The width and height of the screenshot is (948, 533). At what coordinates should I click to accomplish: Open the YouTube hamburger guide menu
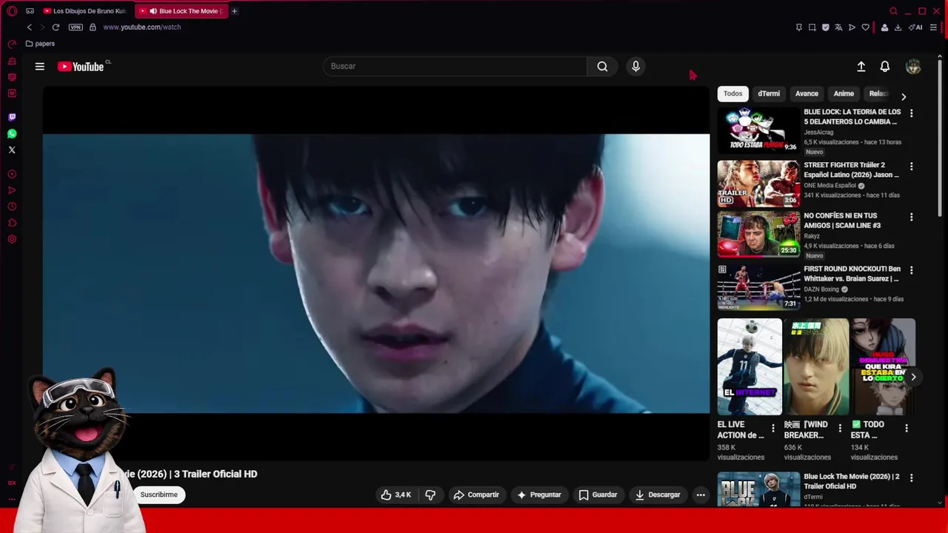pos(40,67)
